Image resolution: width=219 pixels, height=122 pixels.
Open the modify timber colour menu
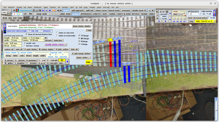tap(56, 45)
